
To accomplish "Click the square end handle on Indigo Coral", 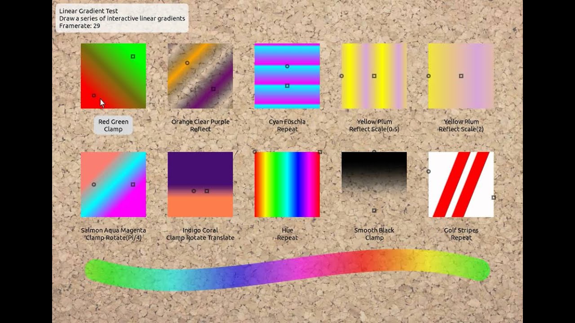I will (207, 191).
